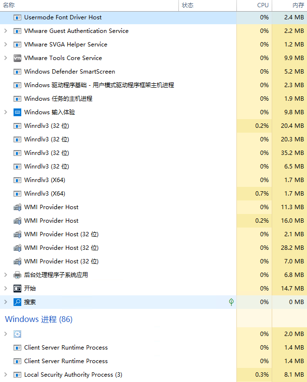This screenshot has width=307, height=382.
Task: Expand VMware SVGA Helper Service row
Action: (x=6, y=45)
